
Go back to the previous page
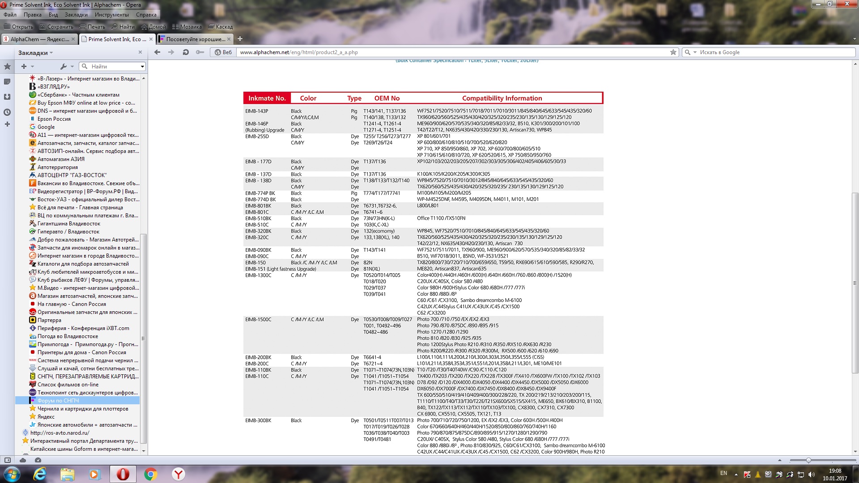(x=157, y=52)
